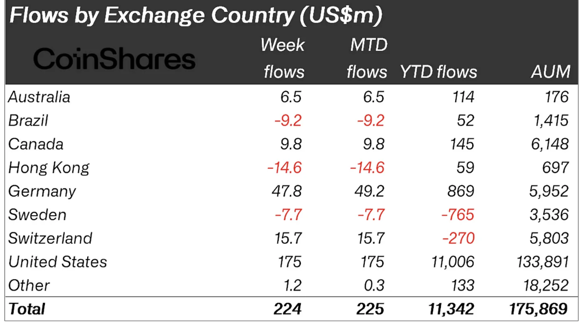Screen dimensions: 584x326
Task: Select the Switzerland row label
Action: pyautogui.click(x=50, y=238)
